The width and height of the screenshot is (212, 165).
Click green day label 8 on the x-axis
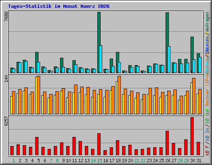pyautogui.click(x=57, y=160)
